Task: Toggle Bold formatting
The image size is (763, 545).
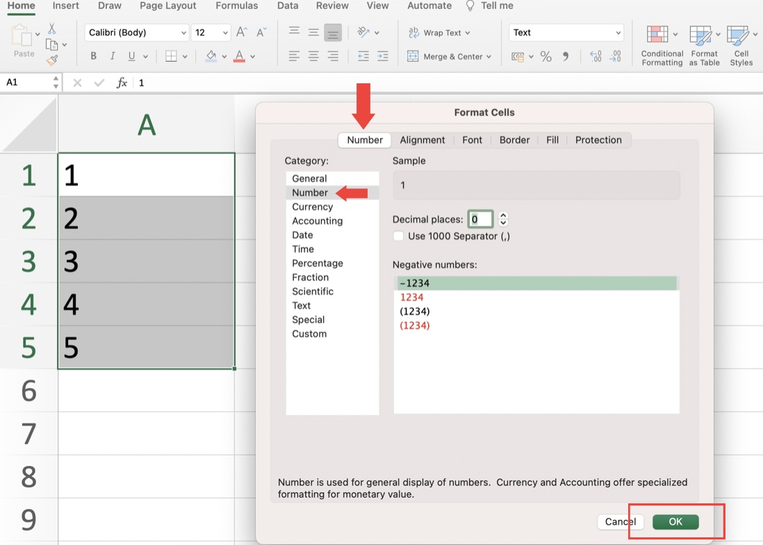Action: [x=93, y=56]
